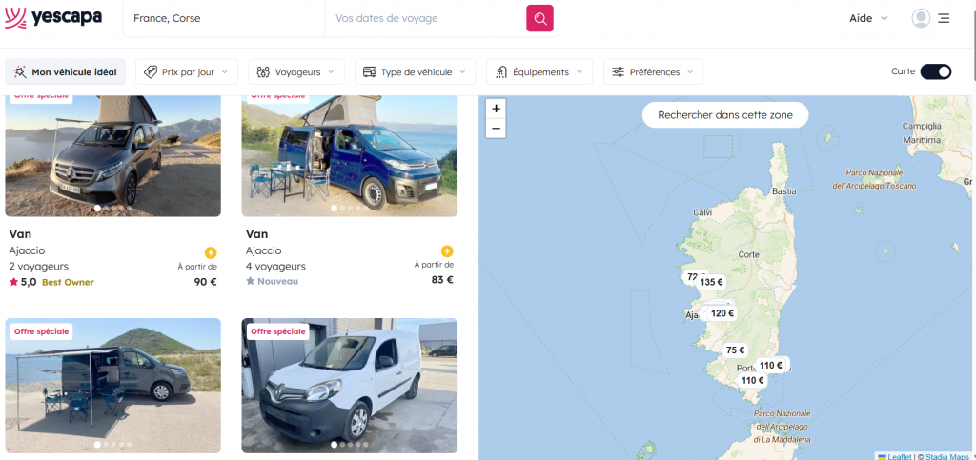
Task: Click the people icon in Voyageurs
Action: tap(263, 72)
